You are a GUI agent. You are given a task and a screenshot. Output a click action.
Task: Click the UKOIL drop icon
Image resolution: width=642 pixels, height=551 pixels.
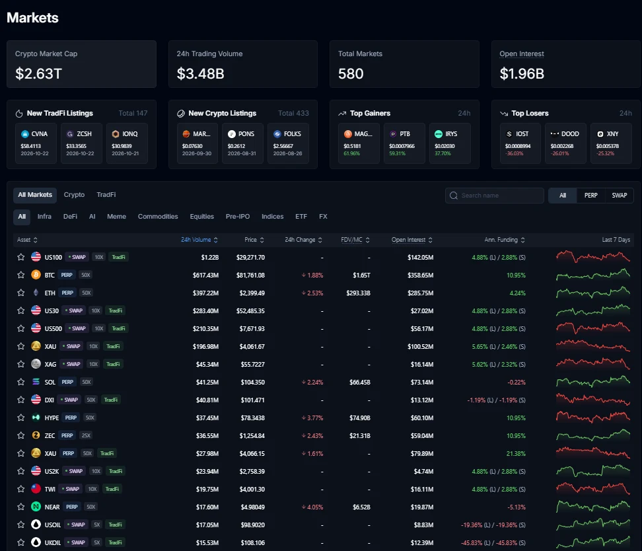pos(36,542)
